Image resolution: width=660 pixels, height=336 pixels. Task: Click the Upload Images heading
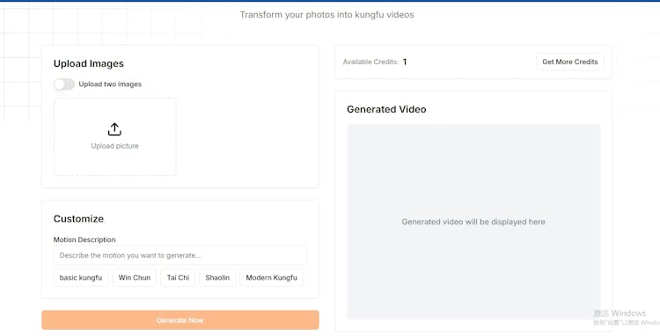tap(88, 63)
